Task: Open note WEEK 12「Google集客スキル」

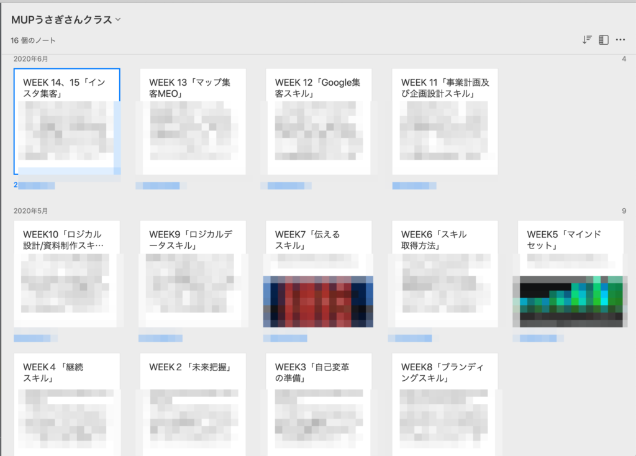Action: coord(319,121)
